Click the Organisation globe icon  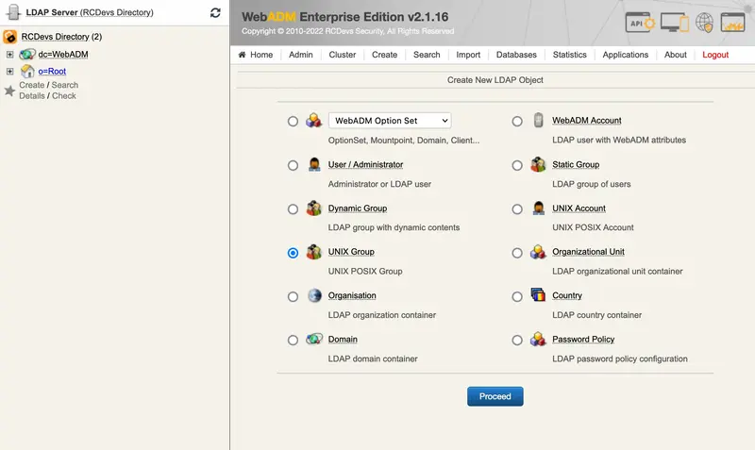[x=314, y=295]
